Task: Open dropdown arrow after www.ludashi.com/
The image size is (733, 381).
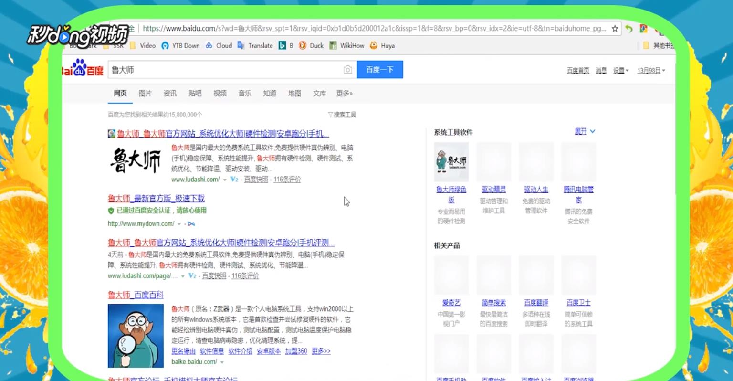Action: [225, 180]
